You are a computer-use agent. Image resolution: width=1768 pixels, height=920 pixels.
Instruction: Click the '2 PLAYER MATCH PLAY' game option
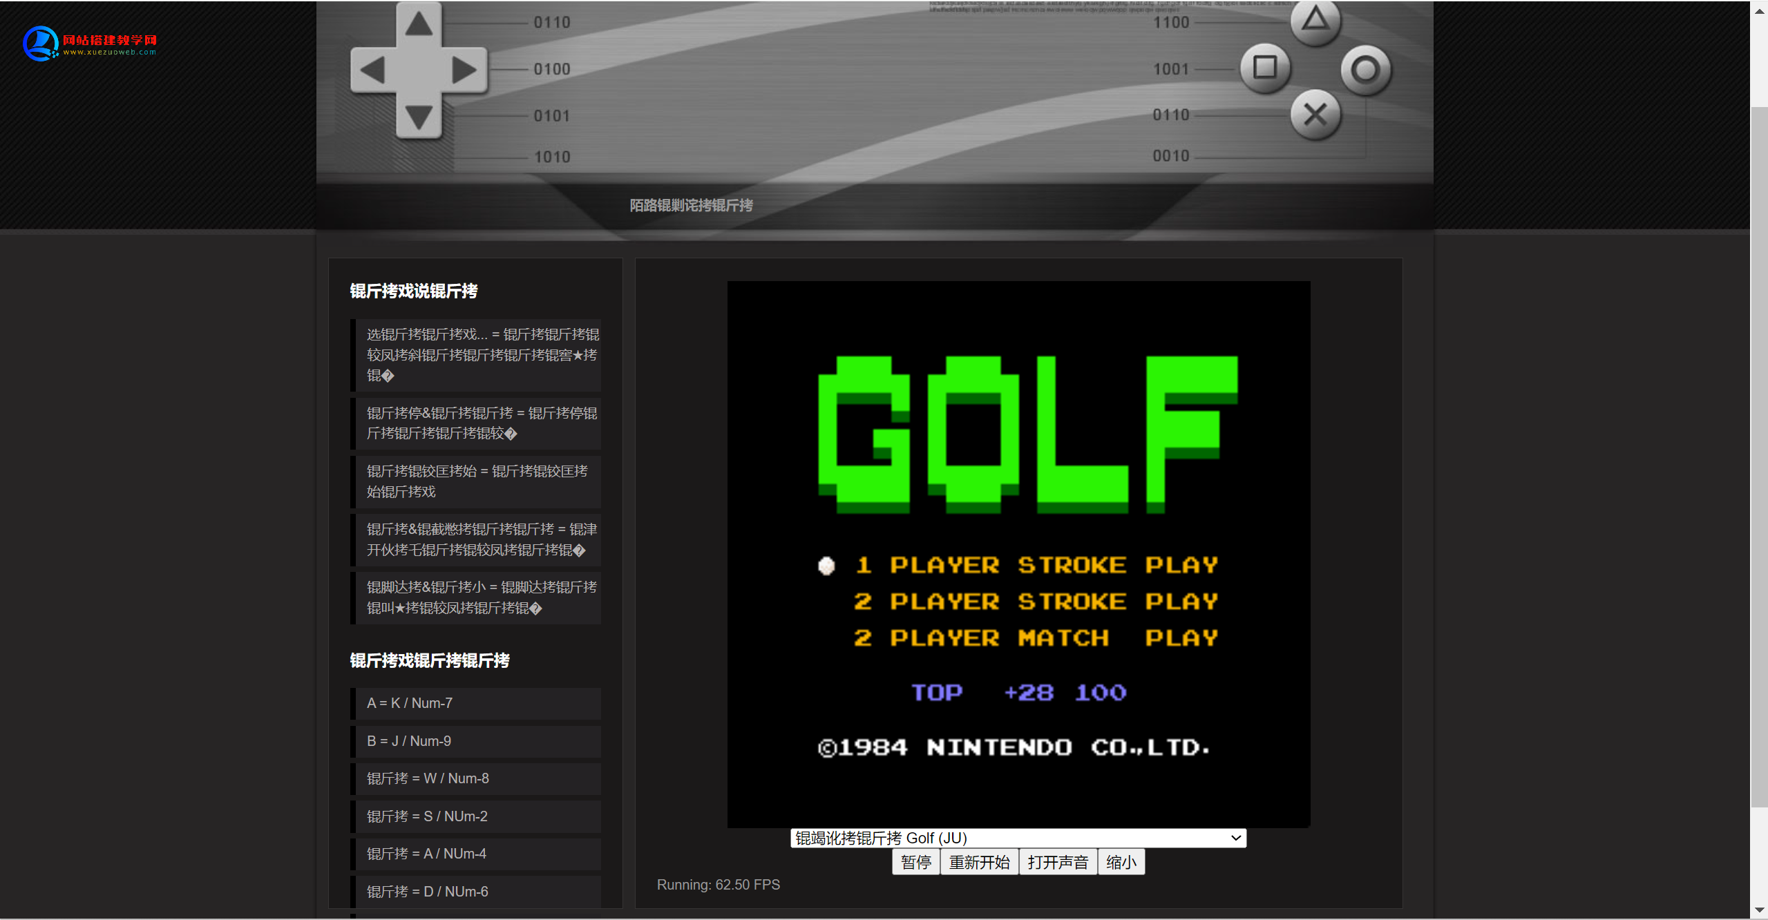click(x=1036, y=638)
